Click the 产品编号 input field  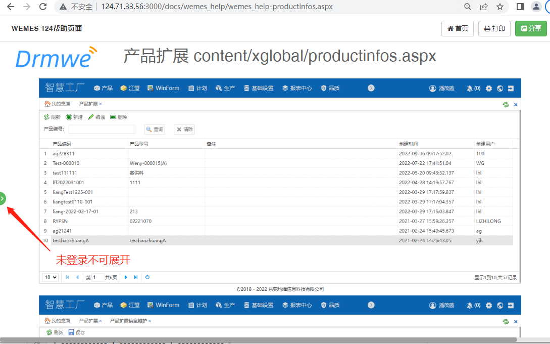point(102,130)
